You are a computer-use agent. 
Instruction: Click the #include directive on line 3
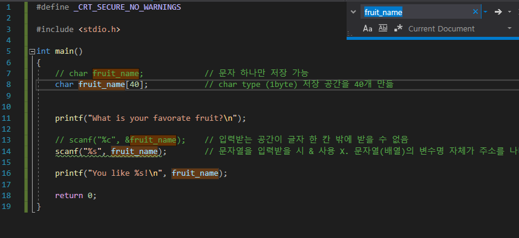pyautogui.click(x=55, y=30)
